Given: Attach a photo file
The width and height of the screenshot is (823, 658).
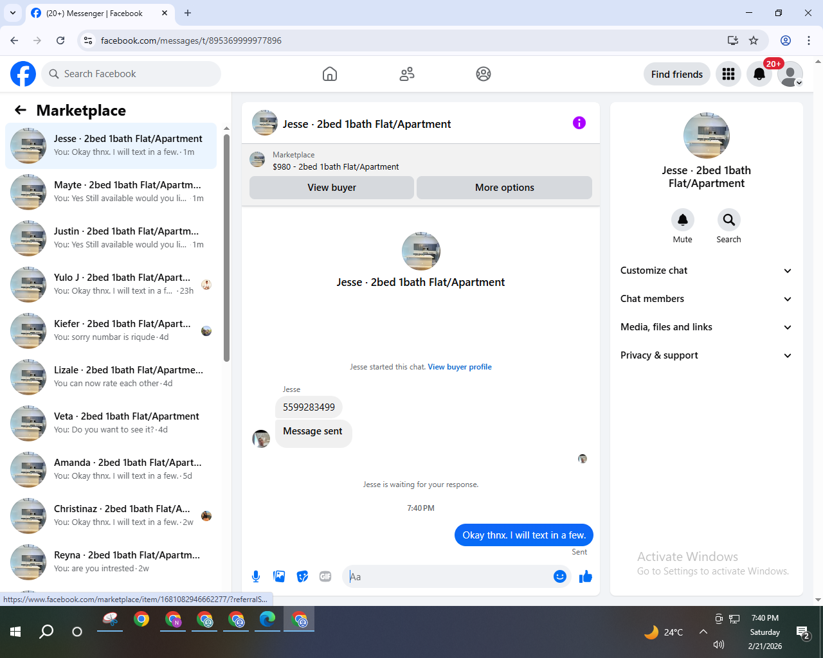Looking at the screenshot, I should coord(279,576).
